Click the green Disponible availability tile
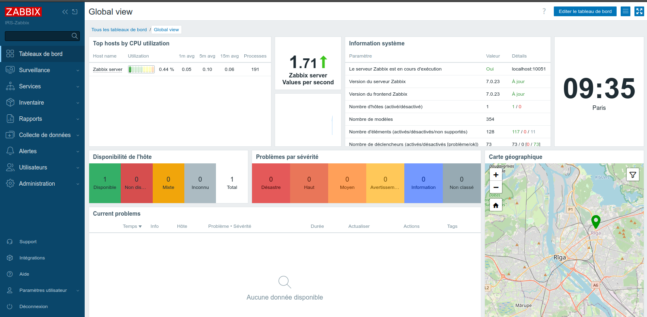 click(x=105, y=183)
